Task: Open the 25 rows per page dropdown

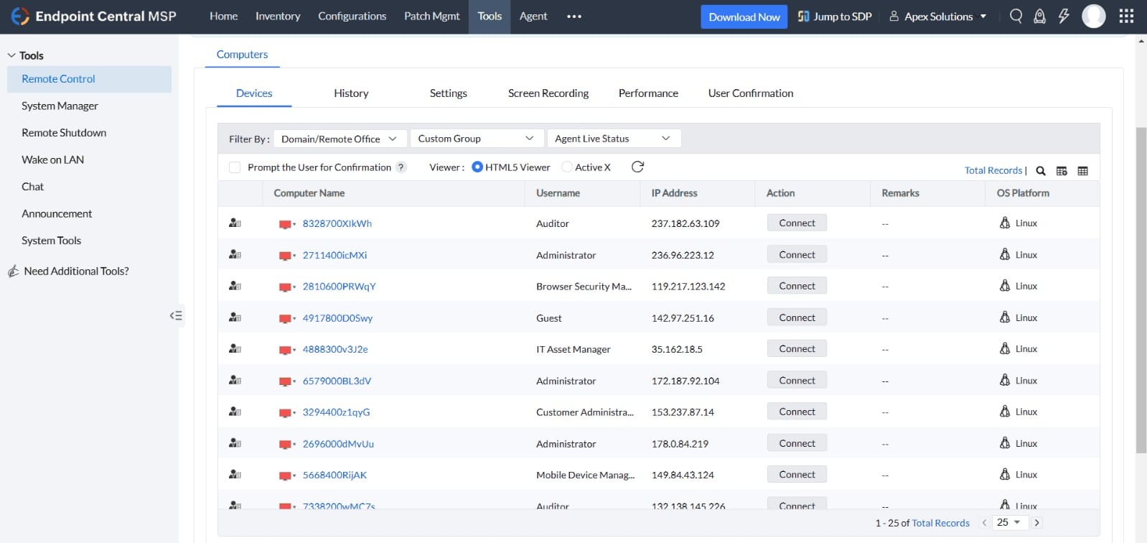Action: tap(1008, 522)
